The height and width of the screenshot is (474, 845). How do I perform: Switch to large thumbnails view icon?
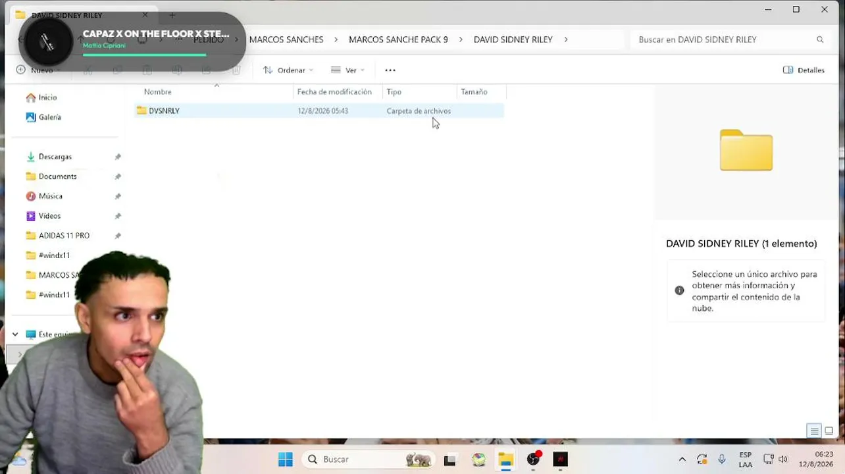tap(829, 431)
